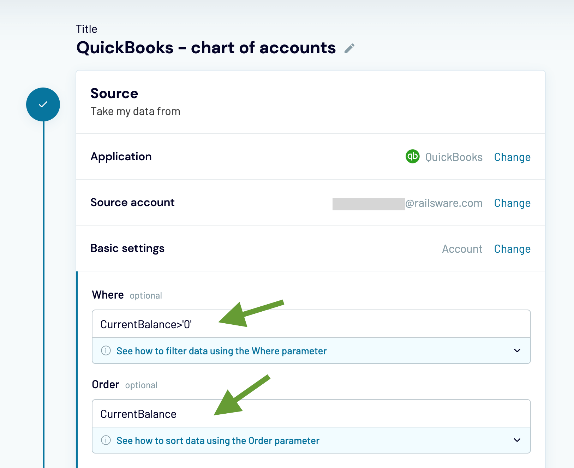Click the Where field containing CurrentBalance>'0'
The height and width of the screenshot is (468, 574).
tap(311, 324)
